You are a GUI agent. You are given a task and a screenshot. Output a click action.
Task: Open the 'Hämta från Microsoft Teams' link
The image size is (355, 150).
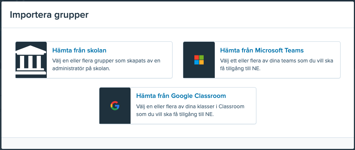click(x=262, y=50)
